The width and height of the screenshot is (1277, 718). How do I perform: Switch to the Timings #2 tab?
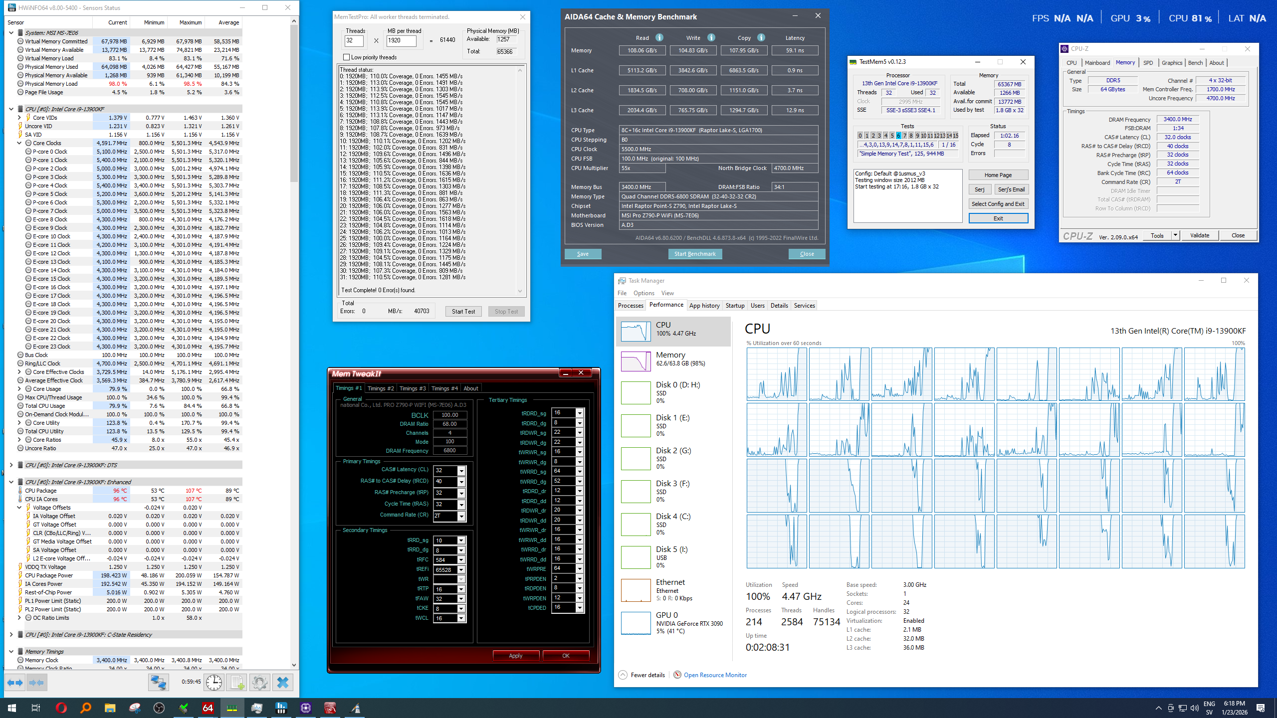[x=380, y=388]
